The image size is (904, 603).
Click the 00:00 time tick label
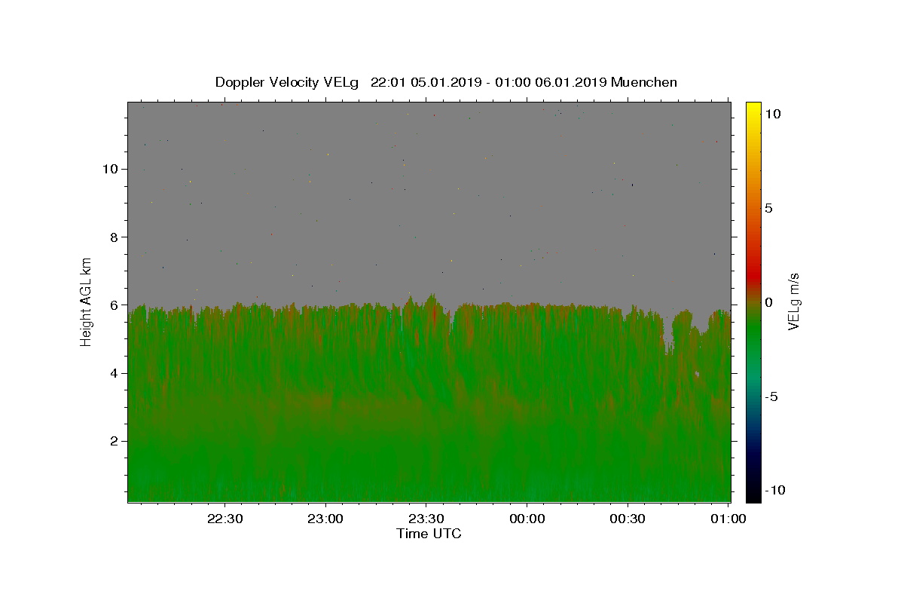tap(527, 519)
